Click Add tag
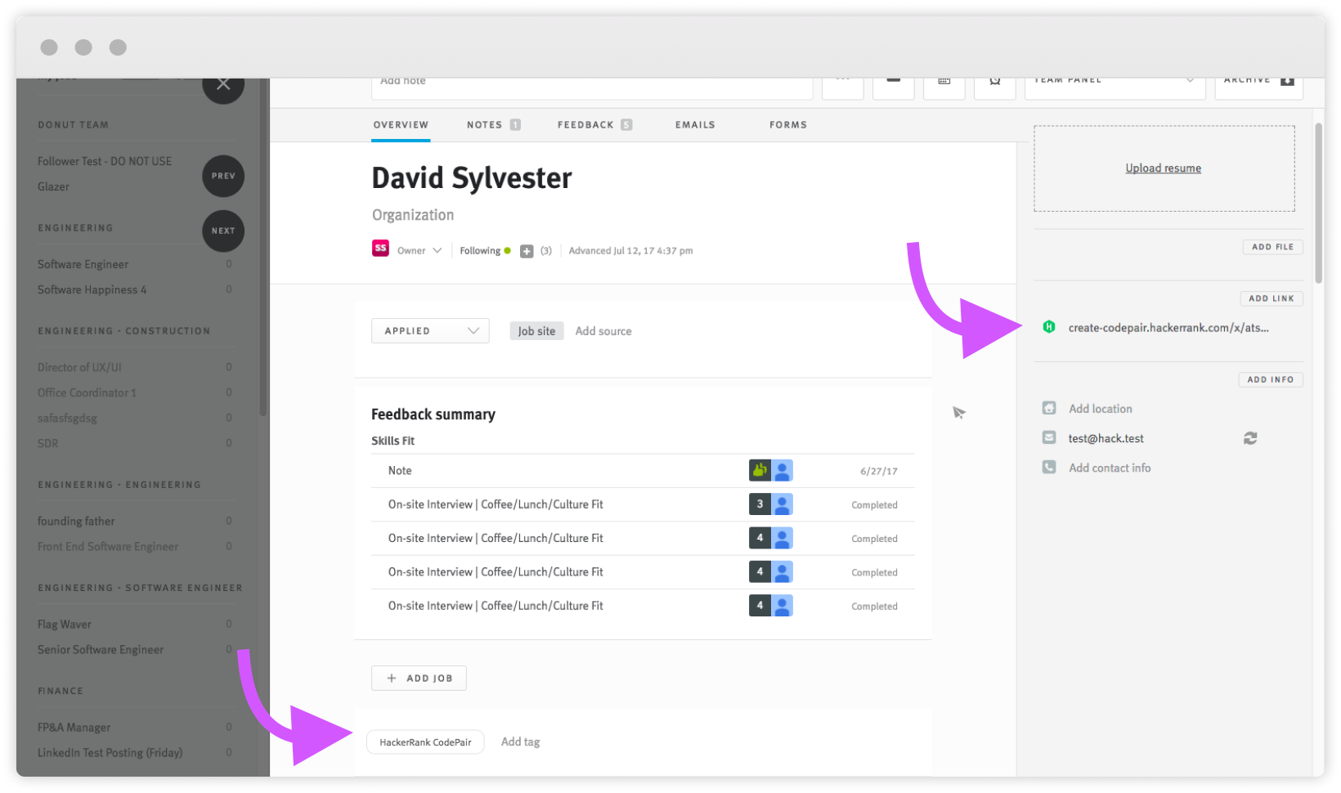 520,742
